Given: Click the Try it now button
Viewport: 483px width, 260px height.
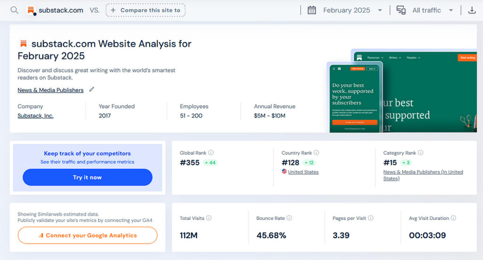Looking at the screenshot, I should coord(87,177).
